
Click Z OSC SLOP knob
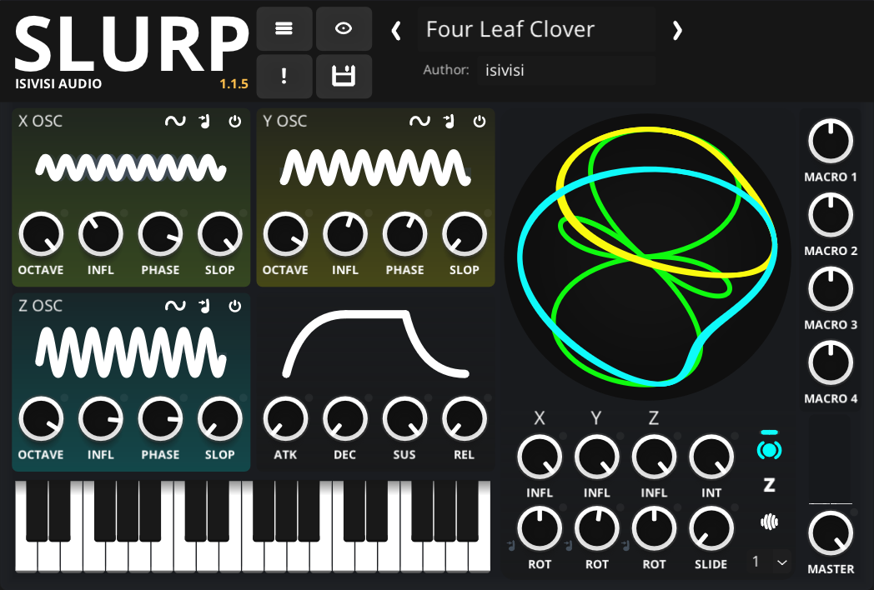[219, 419]
